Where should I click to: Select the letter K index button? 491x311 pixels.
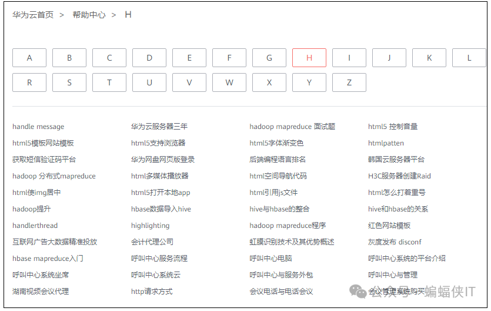point(429,58)
